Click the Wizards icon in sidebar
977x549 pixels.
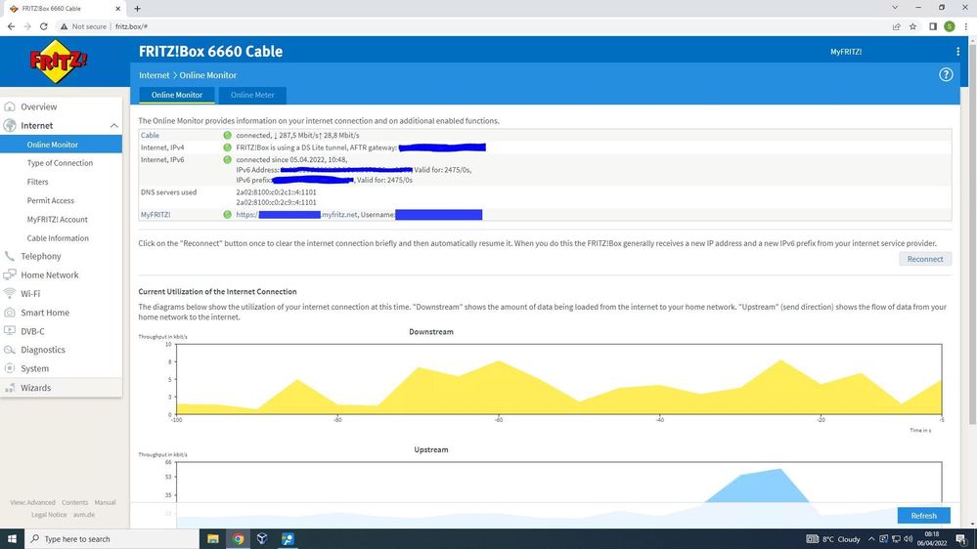[x=11, y=388]
